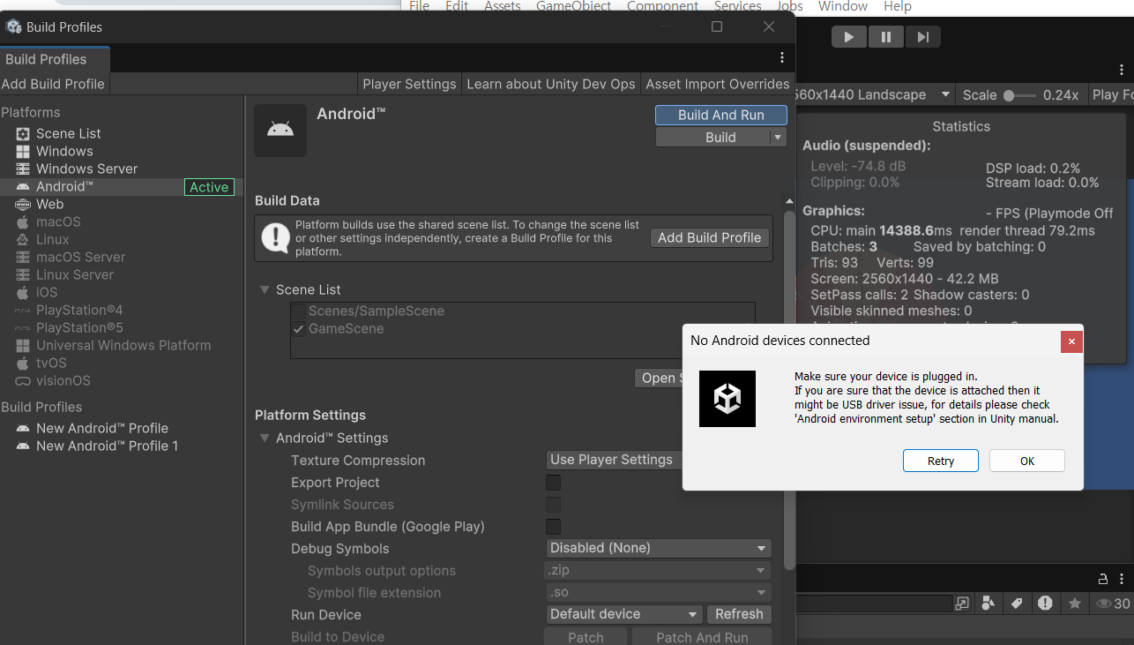This screenshot has height=645, width=1134.
Task: Click the large Android robot header icon
Action: [x=280, y=131]
